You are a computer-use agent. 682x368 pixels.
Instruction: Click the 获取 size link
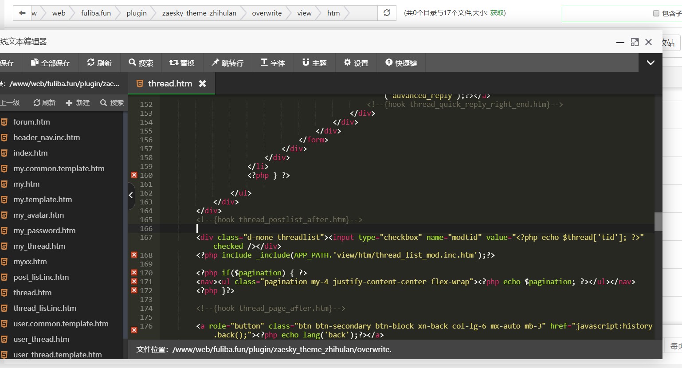coord(497,13)
